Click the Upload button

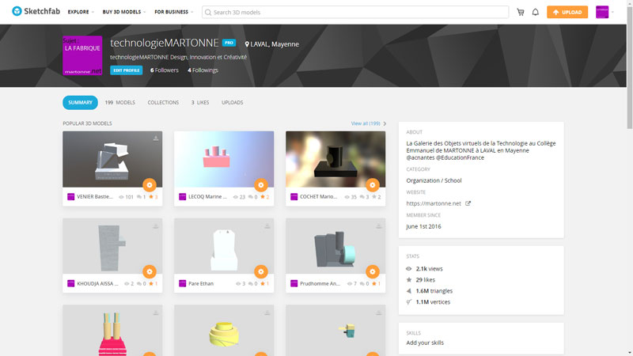[567, 12]
